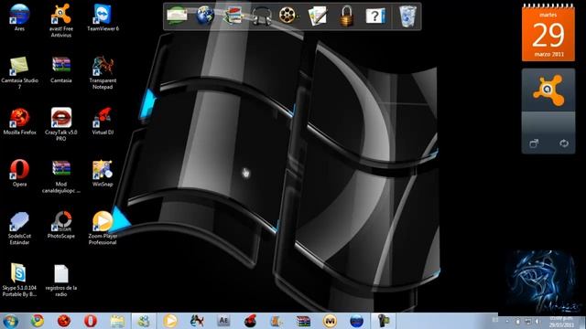
Task: Select the Camtasia archive icon
Action: [x=61, y=69]
